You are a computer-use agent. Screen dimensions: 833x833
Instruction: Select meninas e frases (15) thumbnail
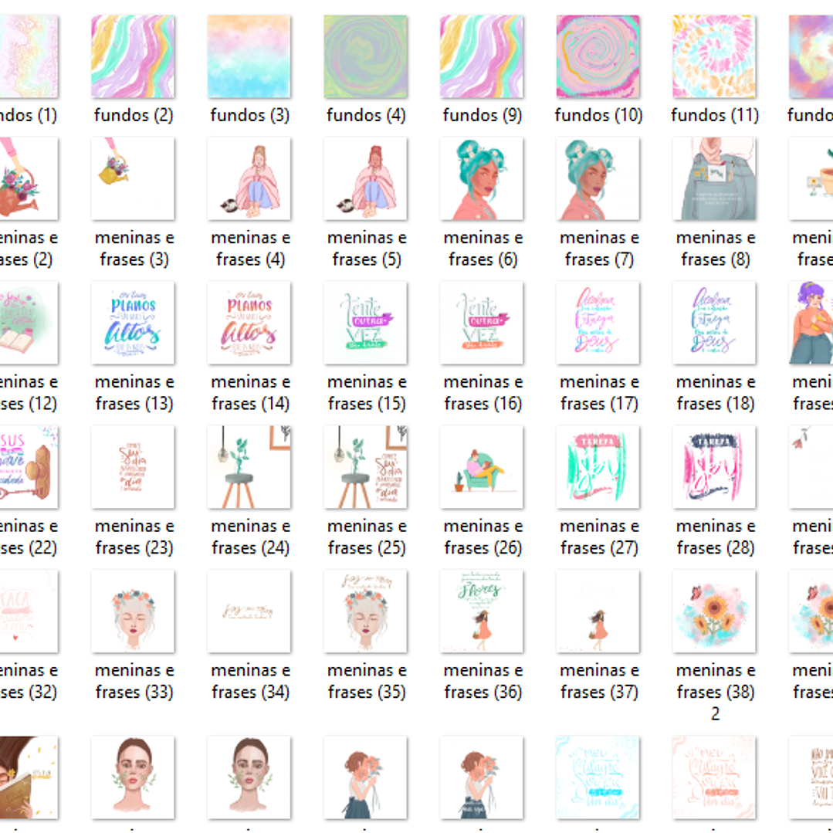(x=365, y=323)
